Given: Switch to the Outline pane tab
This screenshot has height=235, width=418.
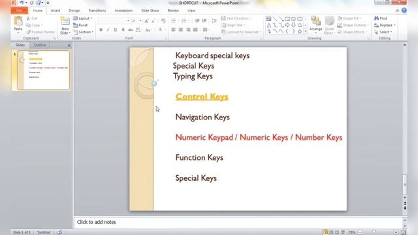Looking at the screenshot, I should point(40,45).
